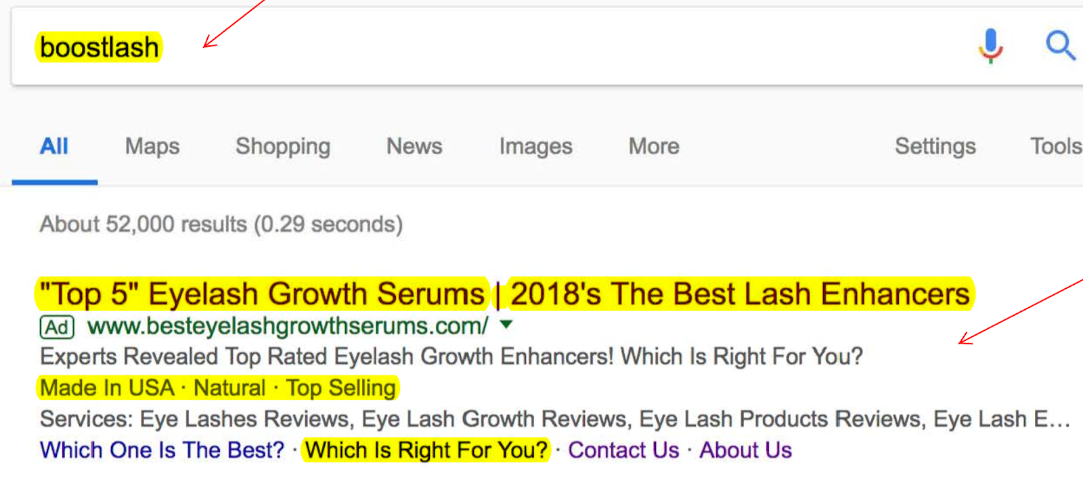Switch to the Maps tab

click(x=152, y=146)
